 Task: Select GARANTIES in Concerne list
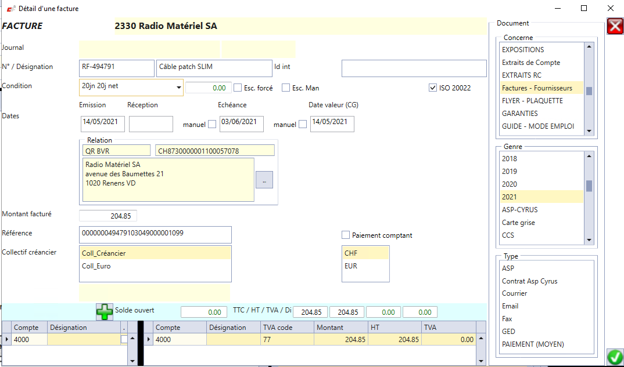click(x=541, y=113)
